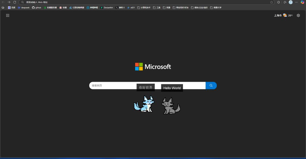Click the user profile avatar
Viewport: 306px width, 159px height.
(291, 2)
